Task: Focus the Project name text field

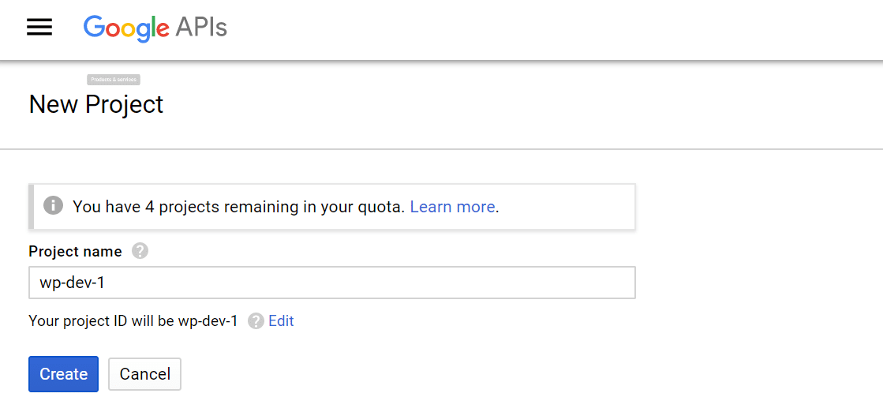Action: (331, 283)
